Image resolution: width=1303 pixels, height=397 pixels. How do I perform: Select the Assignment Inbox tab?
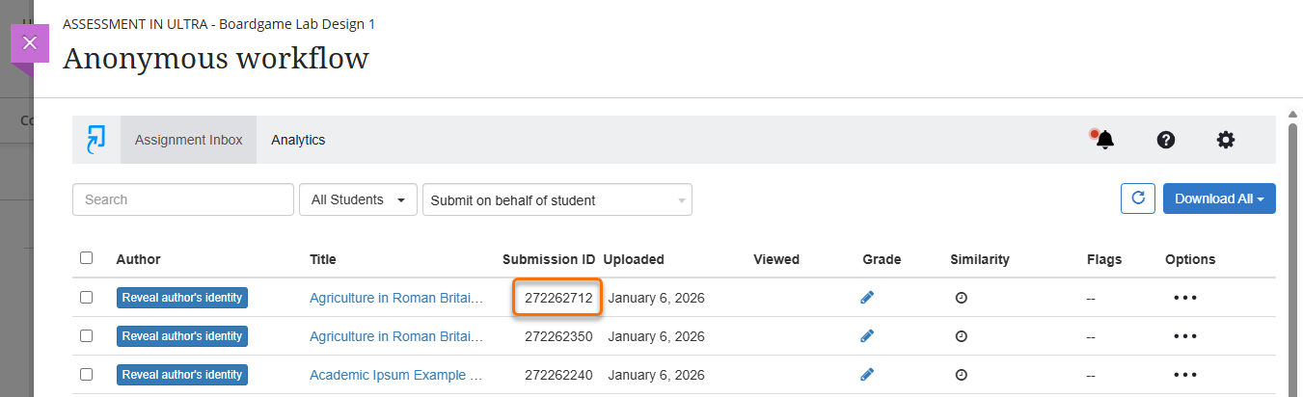(x=189, y=140)
